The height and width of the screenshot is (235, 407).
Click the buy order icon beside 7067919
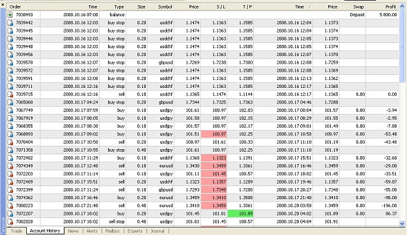pyautogui.click(x=10, y=118)
